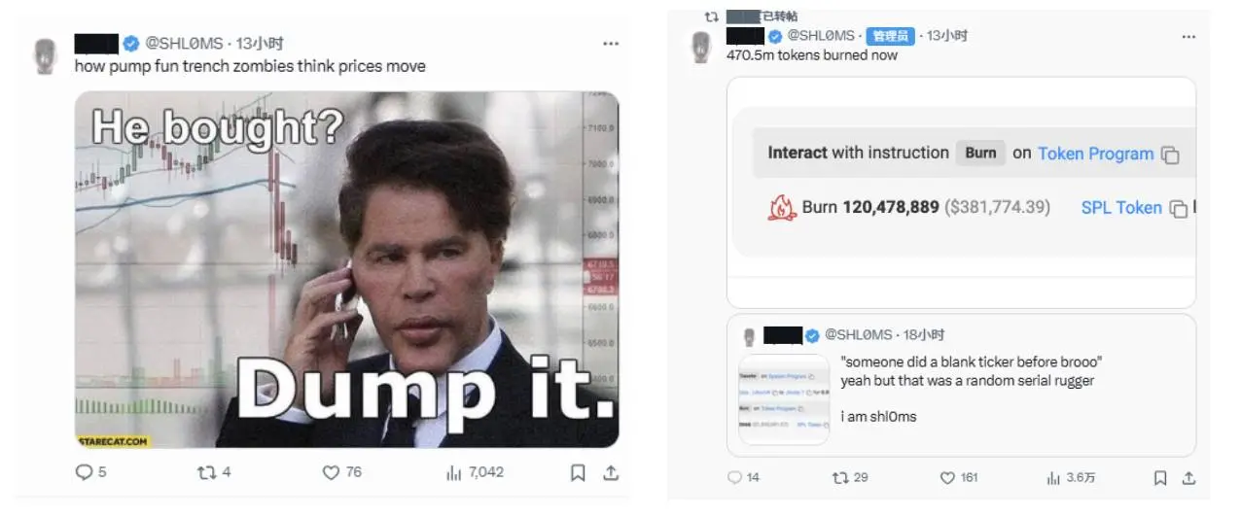Reply to the tokens burned tweet
The height and width of the screenshot is (517, 1241).
tap(735, 478)
